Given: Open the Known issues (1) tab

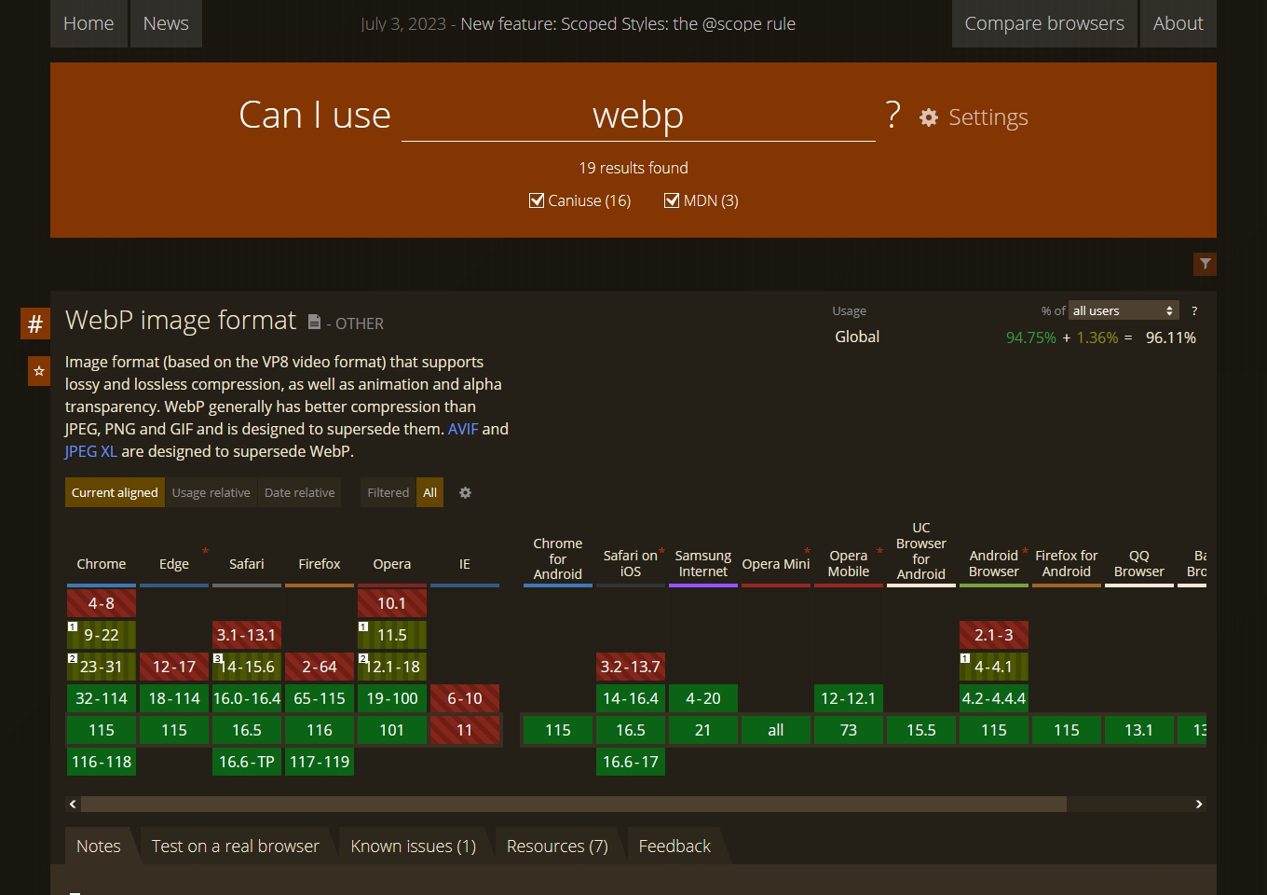Looking at the screenshot, I should [x=414, y=846].
